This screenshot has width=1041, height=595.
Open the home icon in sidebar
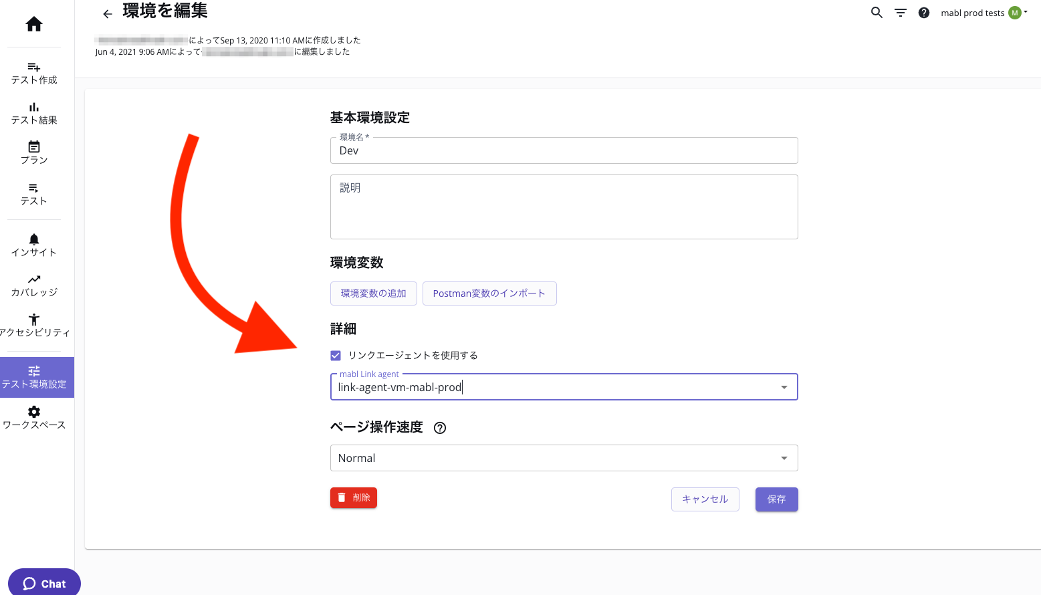33,24
